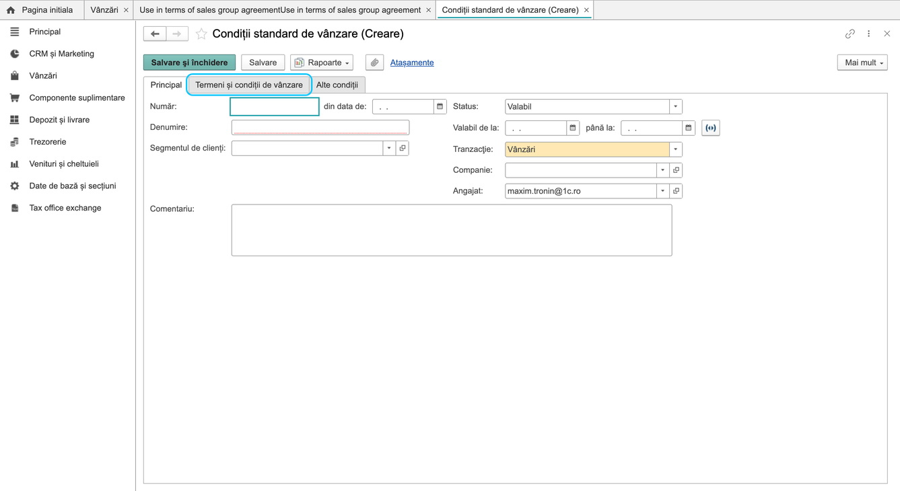The width and height of the screenshot is (900, 491).
Task: Click the paperclip attachment icon
Action: pyautogui.click(x=375, y=63)
